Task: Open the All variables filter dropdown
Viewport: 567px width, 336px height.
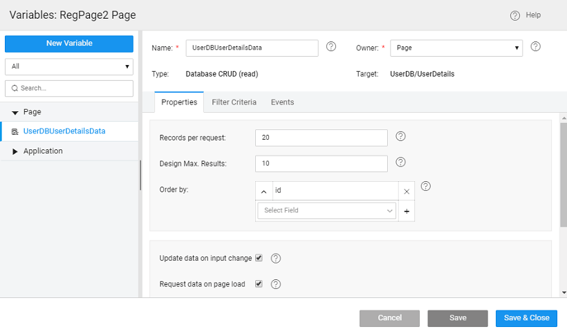Action: click(68, 66)
